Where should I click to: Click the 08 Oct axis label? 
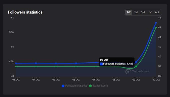pyautogui.click(x=116, y=80)
